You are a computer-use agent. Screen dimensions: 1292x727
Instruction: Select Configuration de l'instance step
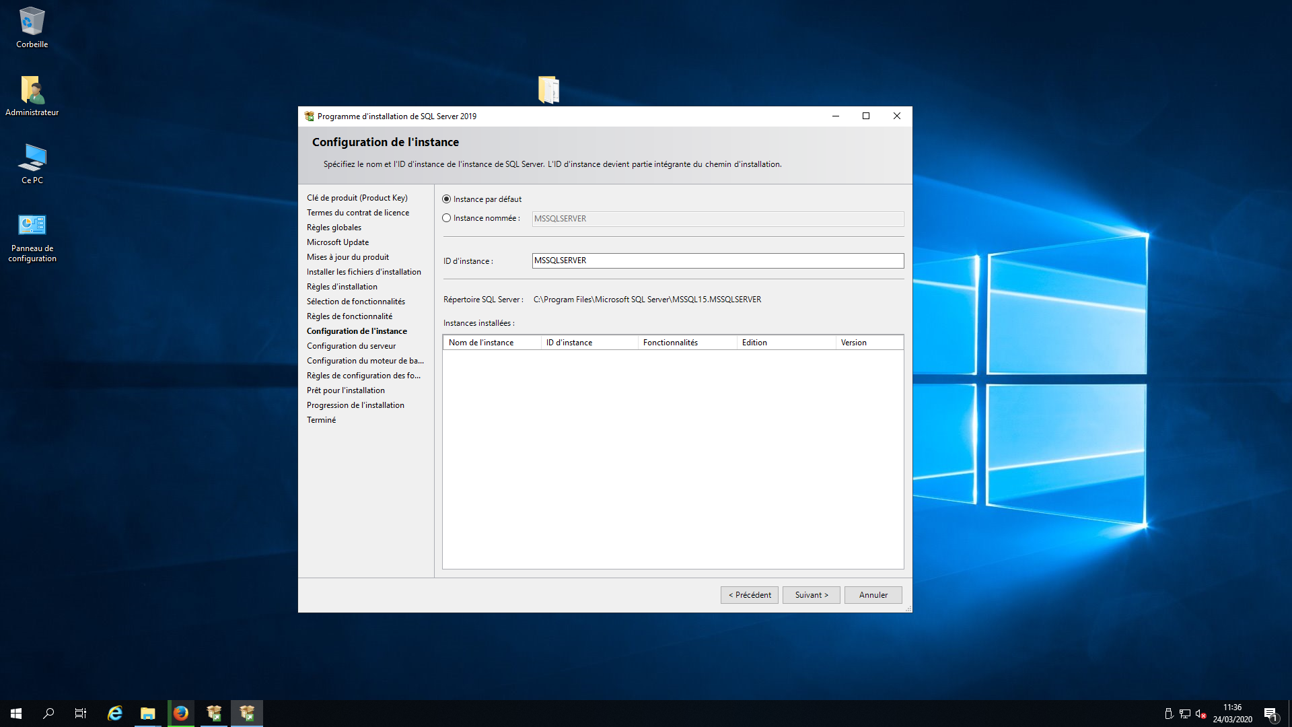point(357,331)
